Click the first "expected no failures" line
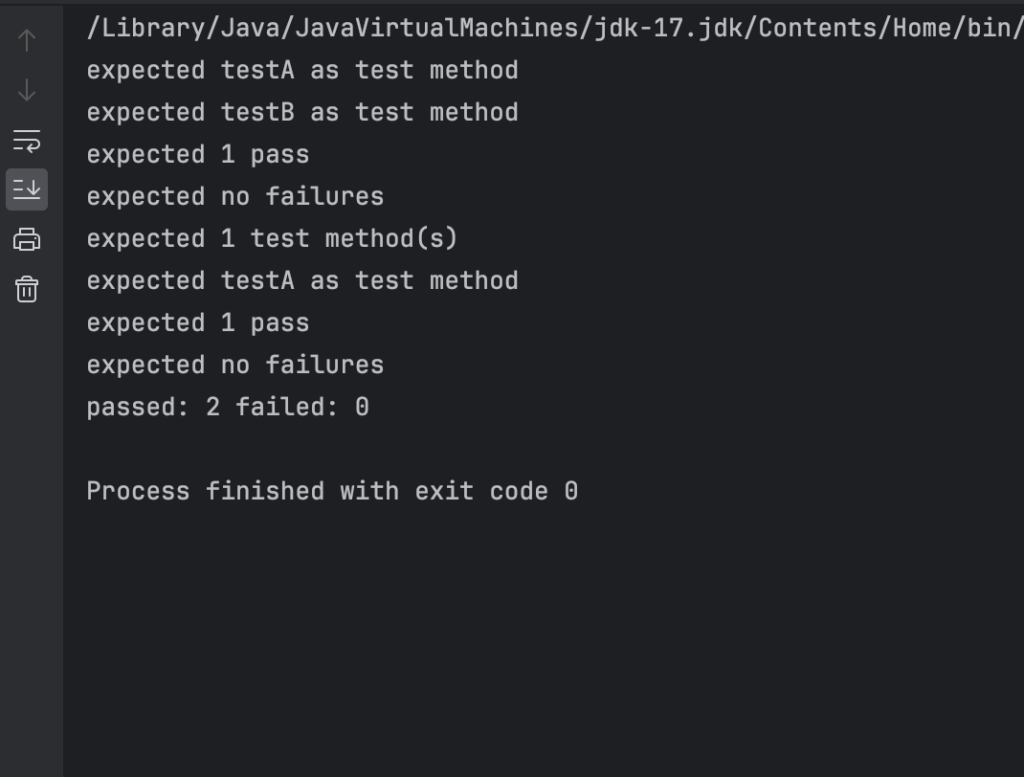 [x=235, y=196]
